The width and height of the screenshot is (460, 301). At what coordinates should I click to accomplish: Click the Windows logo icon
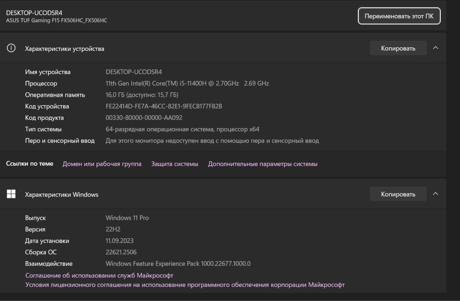[11, 194]
